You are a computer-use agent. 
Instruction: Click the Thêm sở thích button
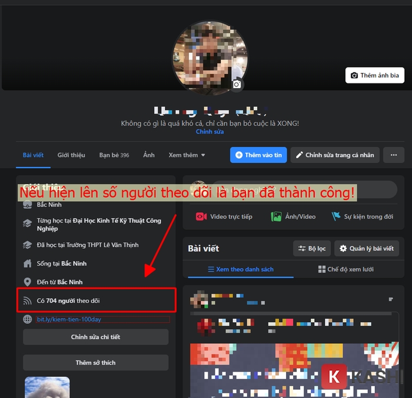tap(95, 363)
